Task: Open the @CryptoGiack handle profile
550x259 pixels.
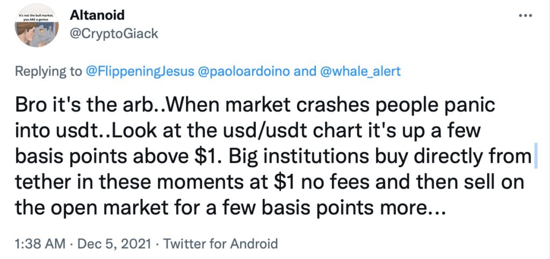Action: coord(114,34)
